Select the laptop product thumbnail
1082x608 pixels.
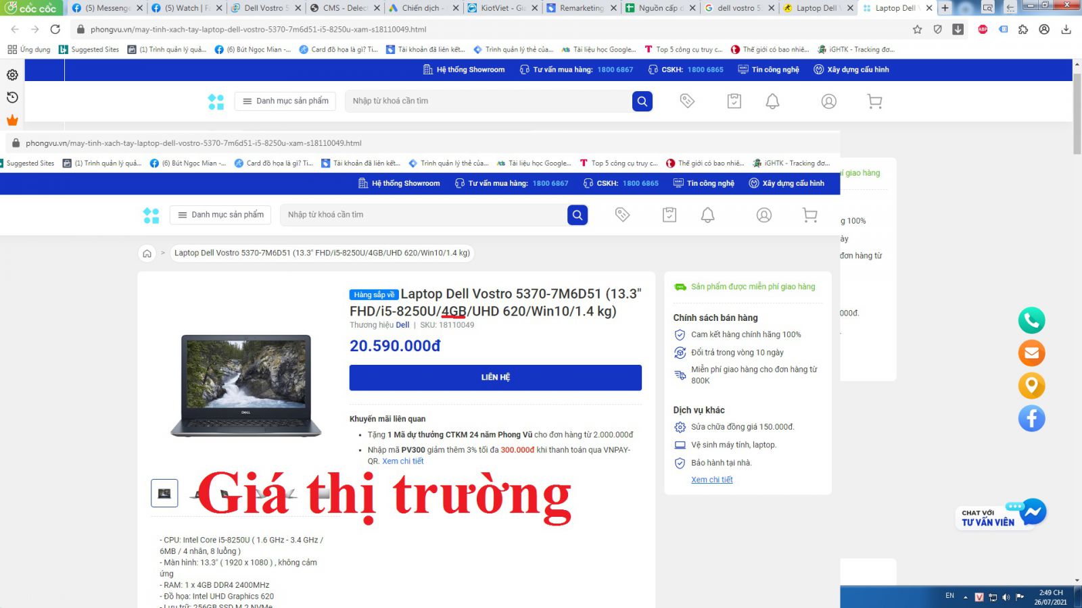tap(164, 493)
